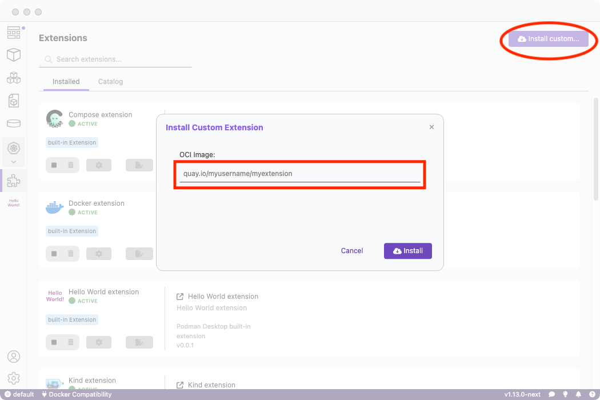Click the Hello World extension trash icon
This screenshot has height=400, width=600.
click(x=71, y=342)
